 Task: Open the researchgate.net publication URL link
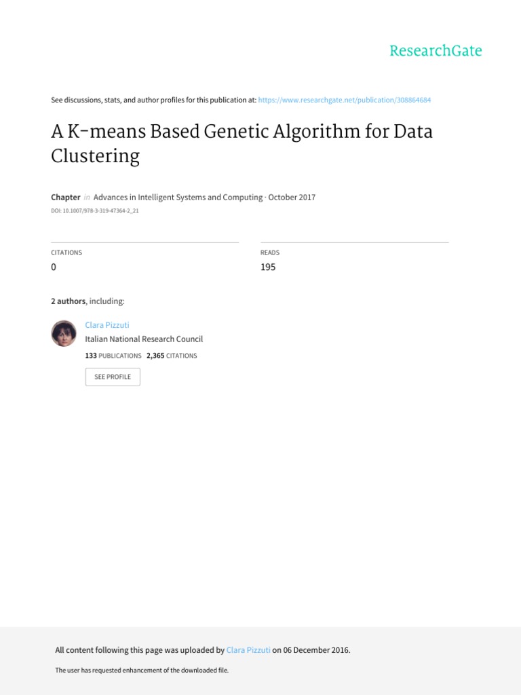[345, 100]
